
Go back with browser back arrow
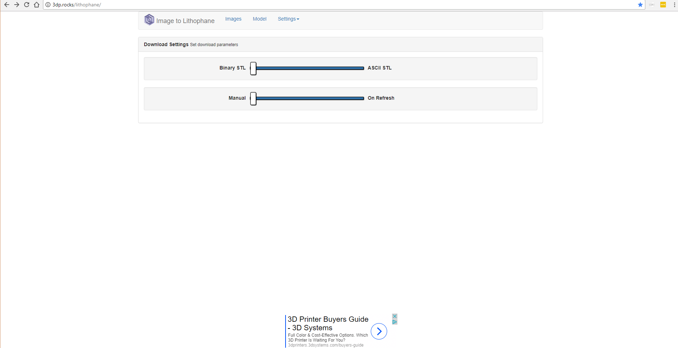click(x=6, y=5)
